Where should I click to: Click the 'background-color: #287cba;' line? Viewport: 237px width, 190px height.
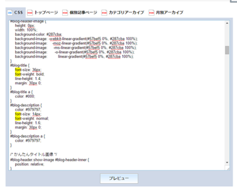pos(38,34)
